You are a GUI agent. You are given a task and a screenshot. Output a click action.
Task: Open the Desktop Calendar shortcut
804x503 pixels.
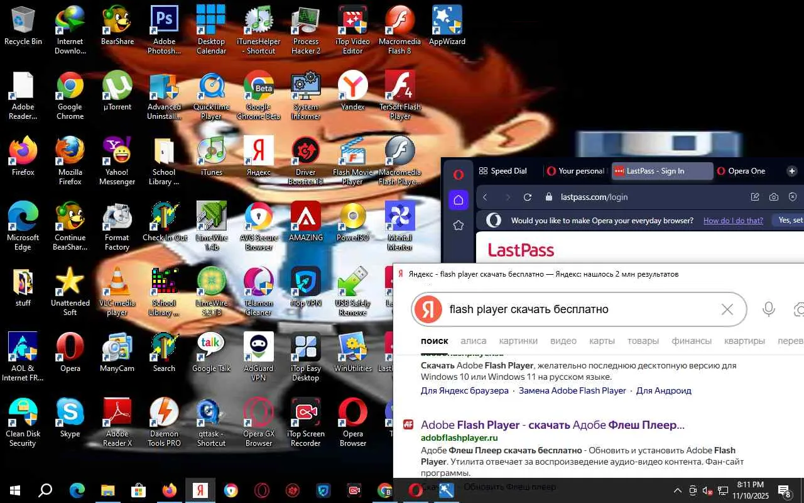[211, 31]
